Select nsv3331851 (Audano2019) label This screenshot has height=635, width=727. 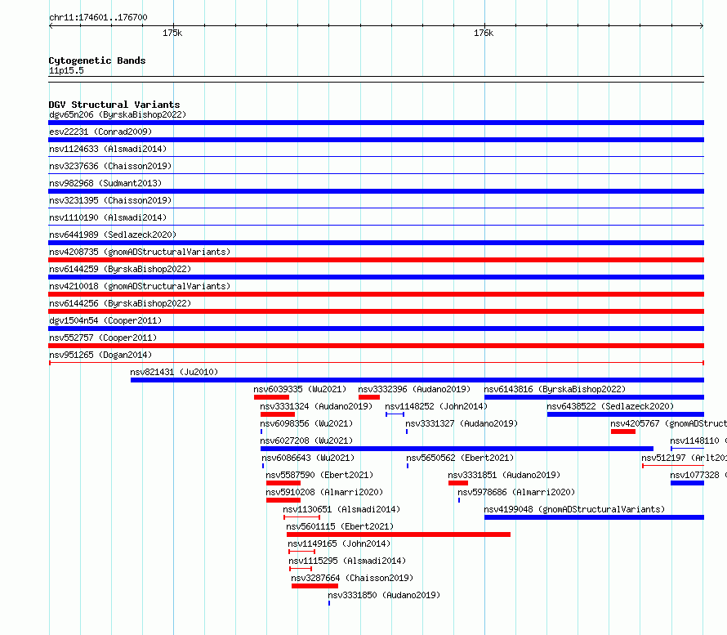(x=504, y=475)
